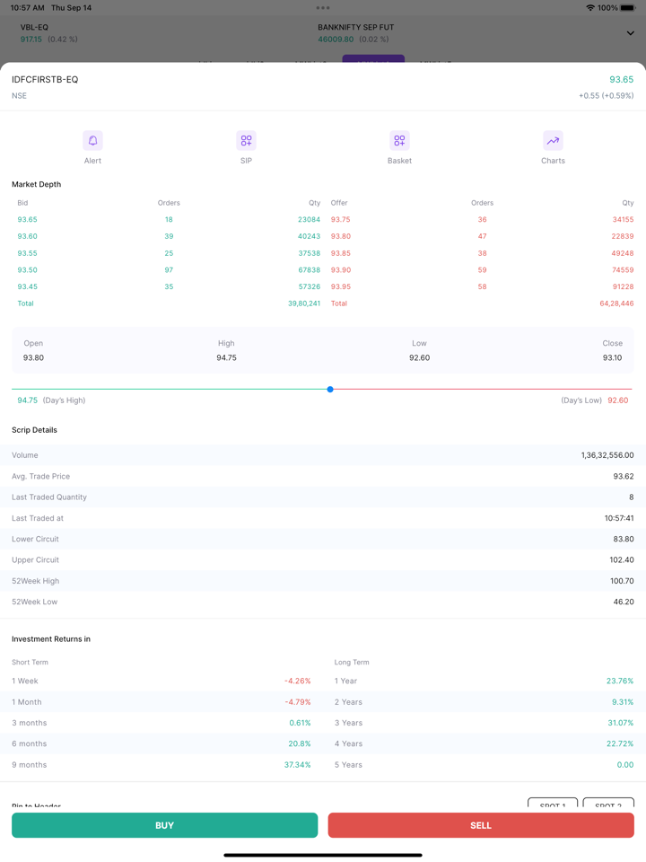Tap the battery indicator in status bar
The image size is (646, 862).
pos(627,8)
